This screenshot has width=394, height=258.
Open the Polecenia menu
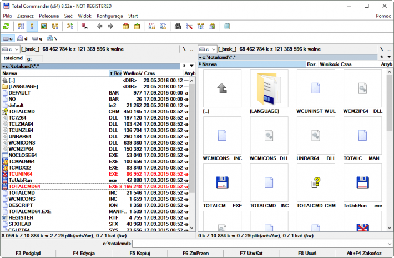[x=49, y=16]
